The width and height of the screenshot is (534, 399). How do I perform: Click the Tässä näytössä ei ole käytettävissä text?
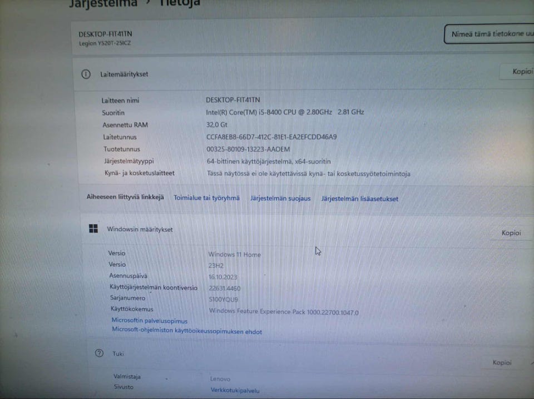click(x=309, y=173)
